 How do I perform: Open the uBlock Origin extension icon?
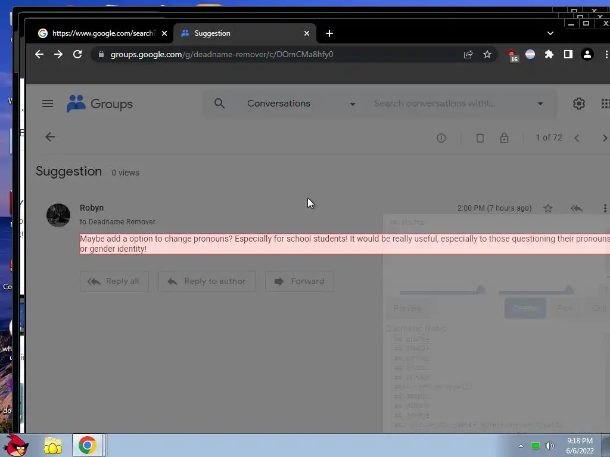[x=512, y=55]
